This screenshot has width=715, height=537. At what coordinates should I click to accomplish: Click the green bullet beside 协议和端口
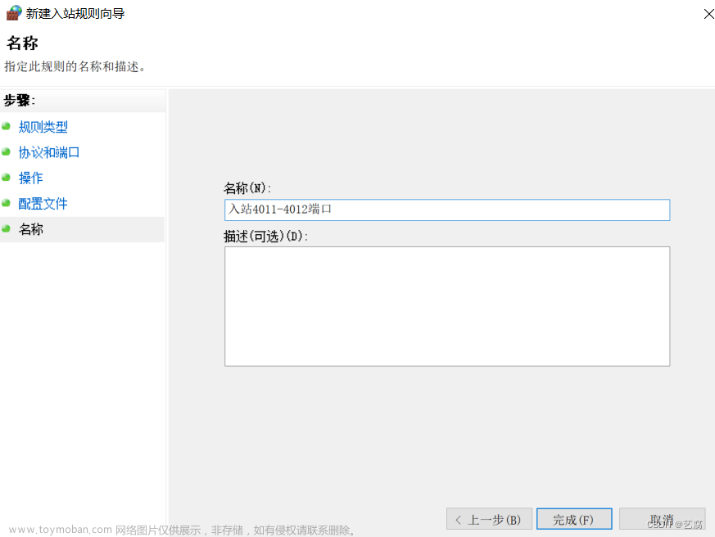tap(6, 151)
